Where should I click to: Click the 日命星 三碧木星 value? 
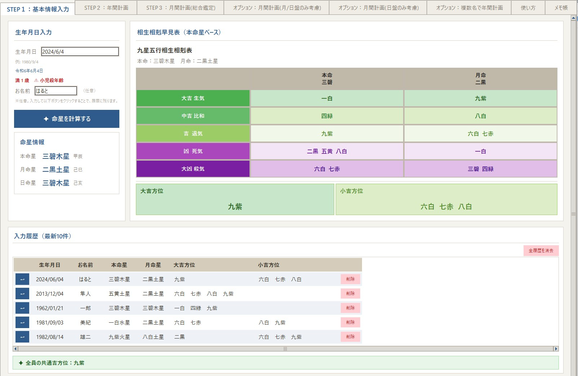coord(56,183)
